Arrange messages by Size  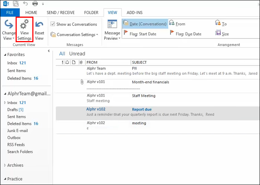click(222, 34)
